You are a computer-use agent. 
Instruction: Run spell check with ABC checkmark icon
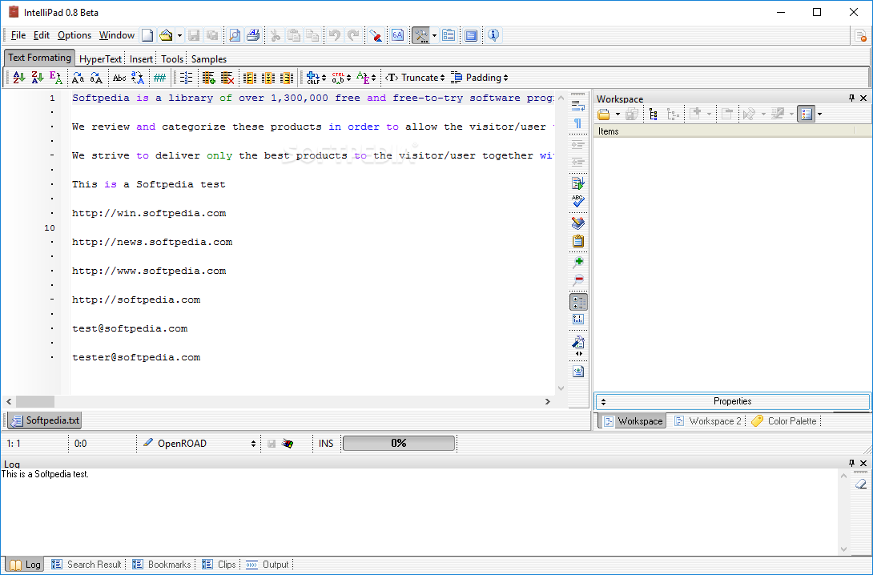pyautogui.click(x=578, y=200)
